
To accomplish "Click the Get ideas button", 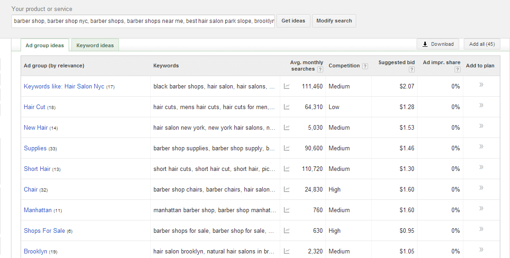I will pos(293,21).
